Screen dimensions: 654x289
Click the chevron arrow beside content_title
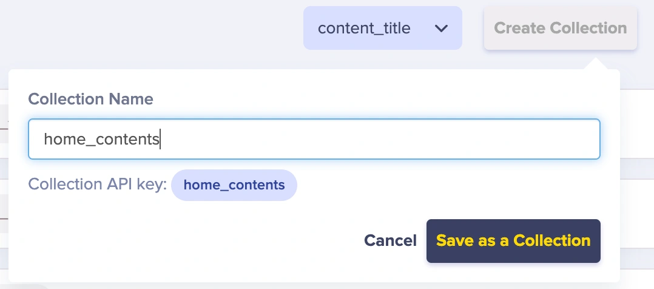(442, 29)
